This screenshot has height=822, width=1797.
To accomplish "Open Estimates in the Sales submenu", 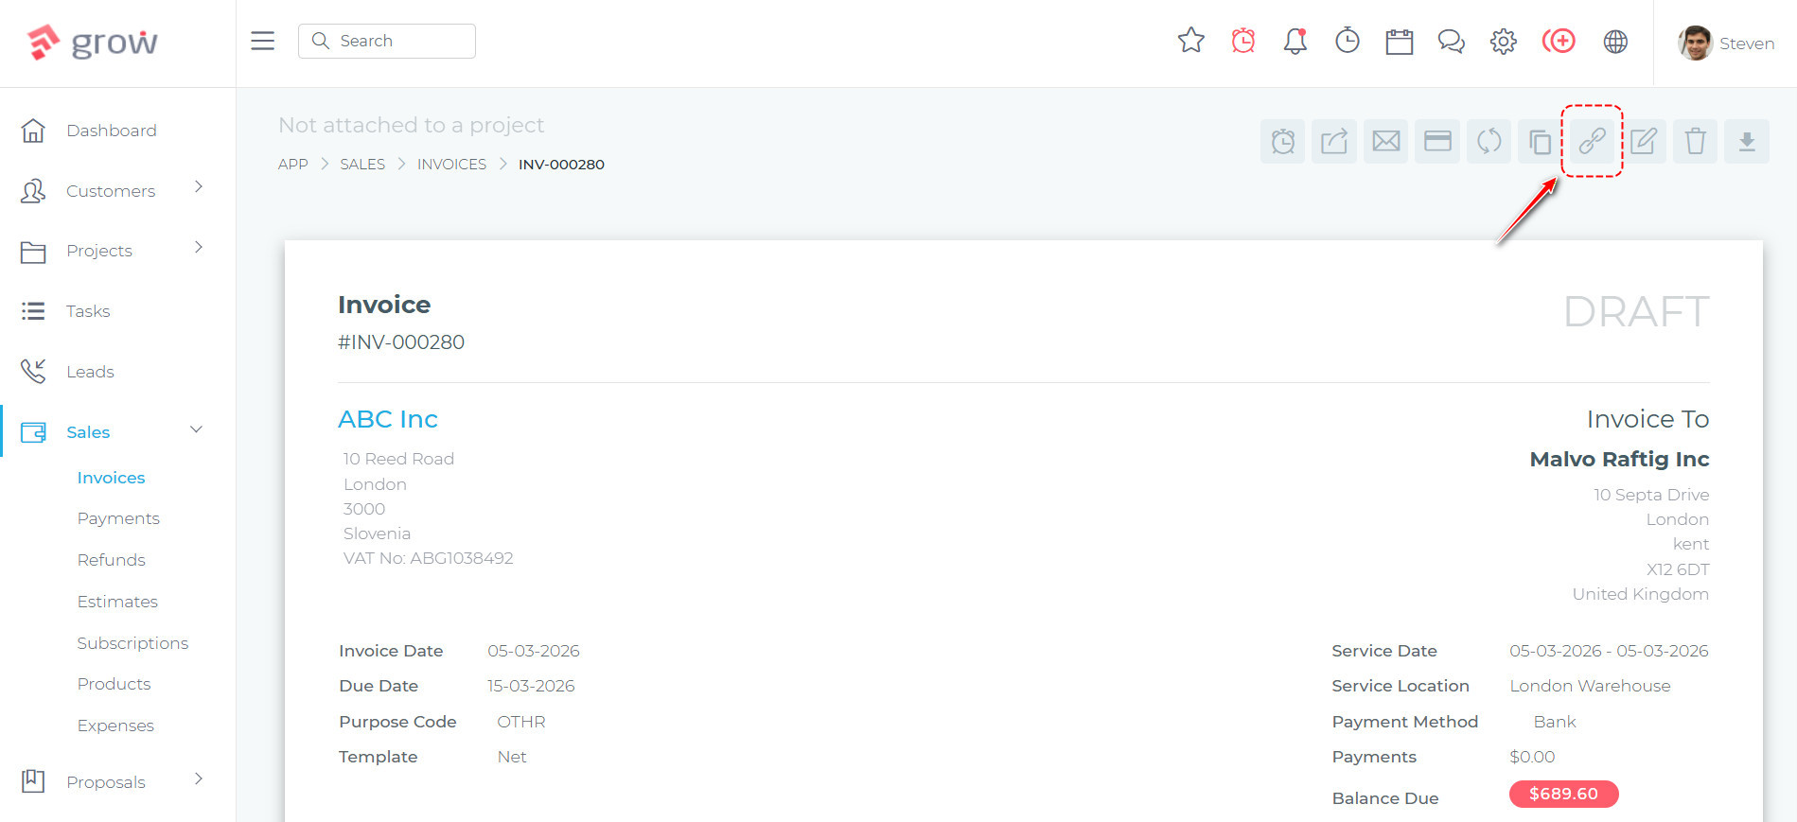I will [x=117, y=602].
